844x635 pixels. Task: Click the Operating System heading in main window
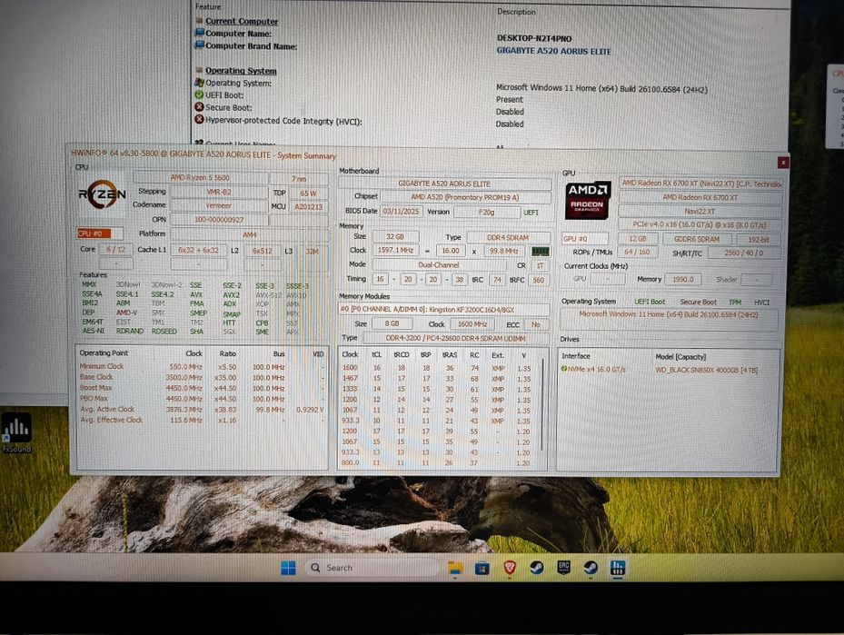click(x=241, y=71)
